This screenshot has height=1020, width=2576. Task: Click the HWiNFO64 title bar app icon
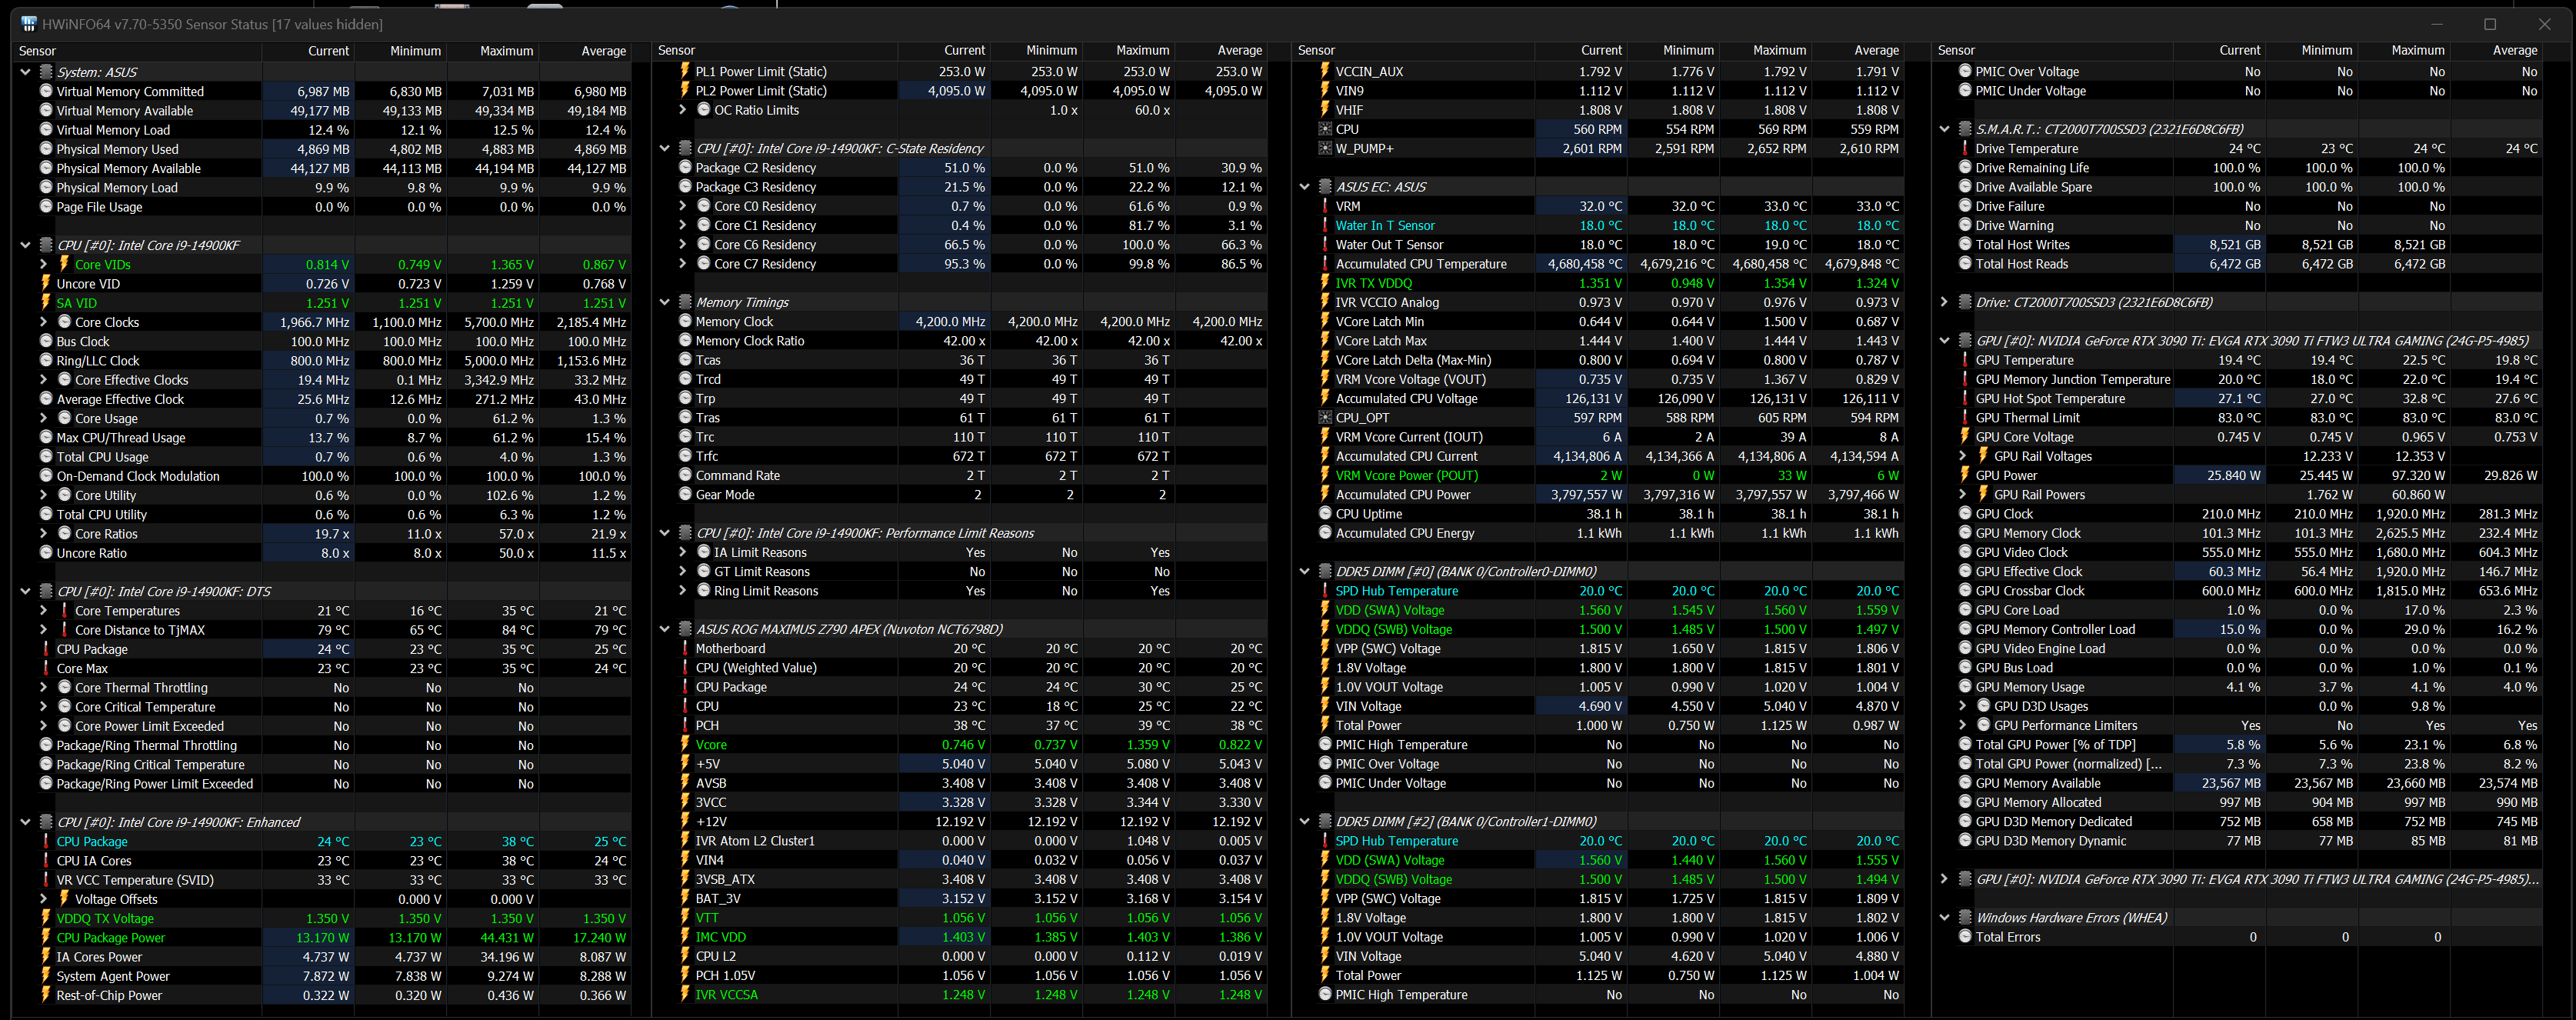pos(28,24)
